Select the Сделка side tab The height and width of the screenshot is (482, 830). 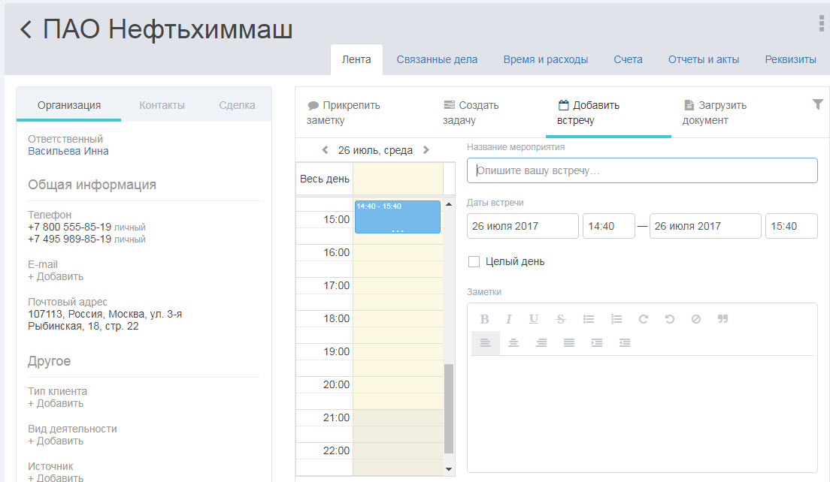237,105
